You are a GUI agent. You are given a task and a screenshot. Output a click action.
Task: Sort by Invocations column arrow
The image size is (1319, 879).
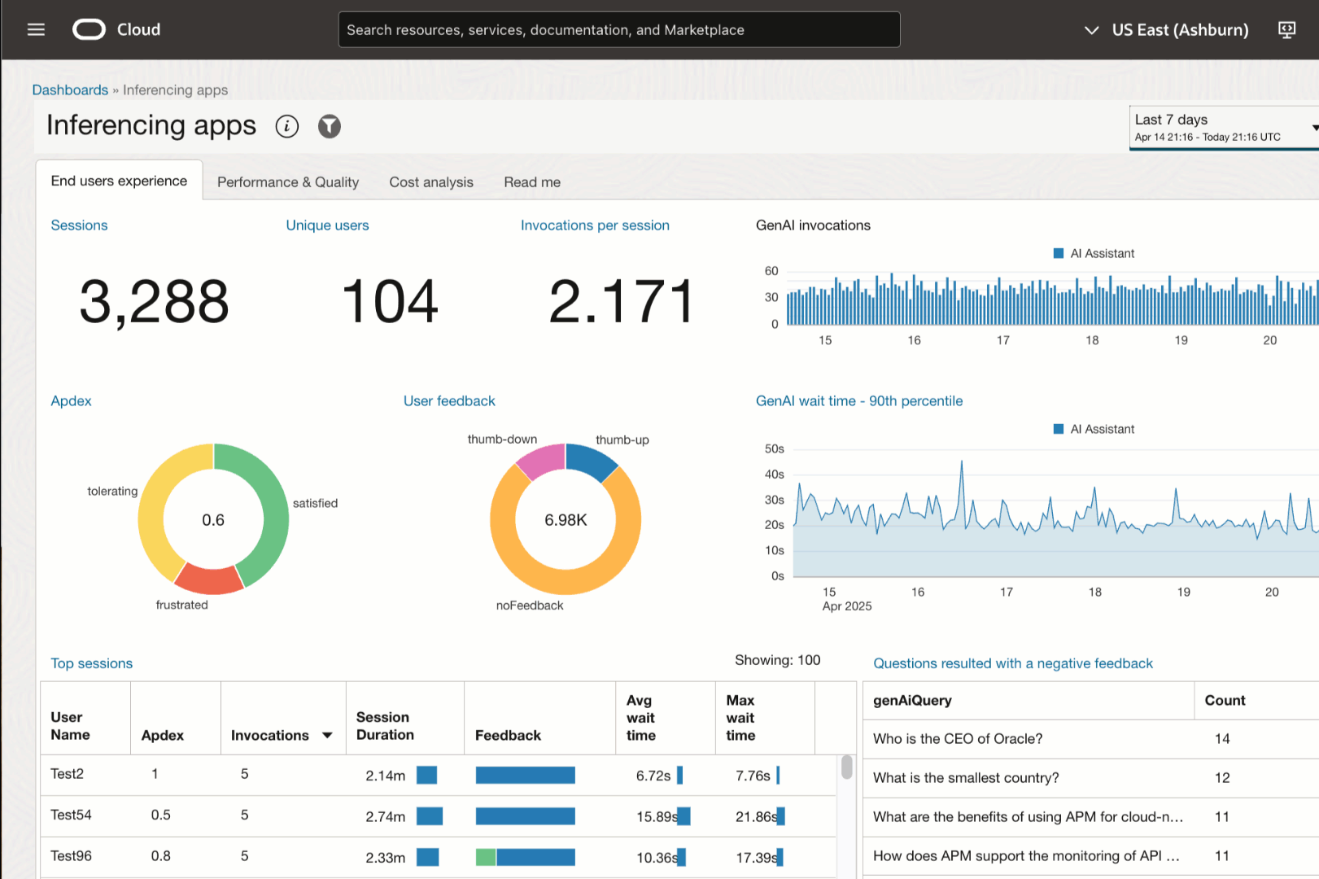327,736
